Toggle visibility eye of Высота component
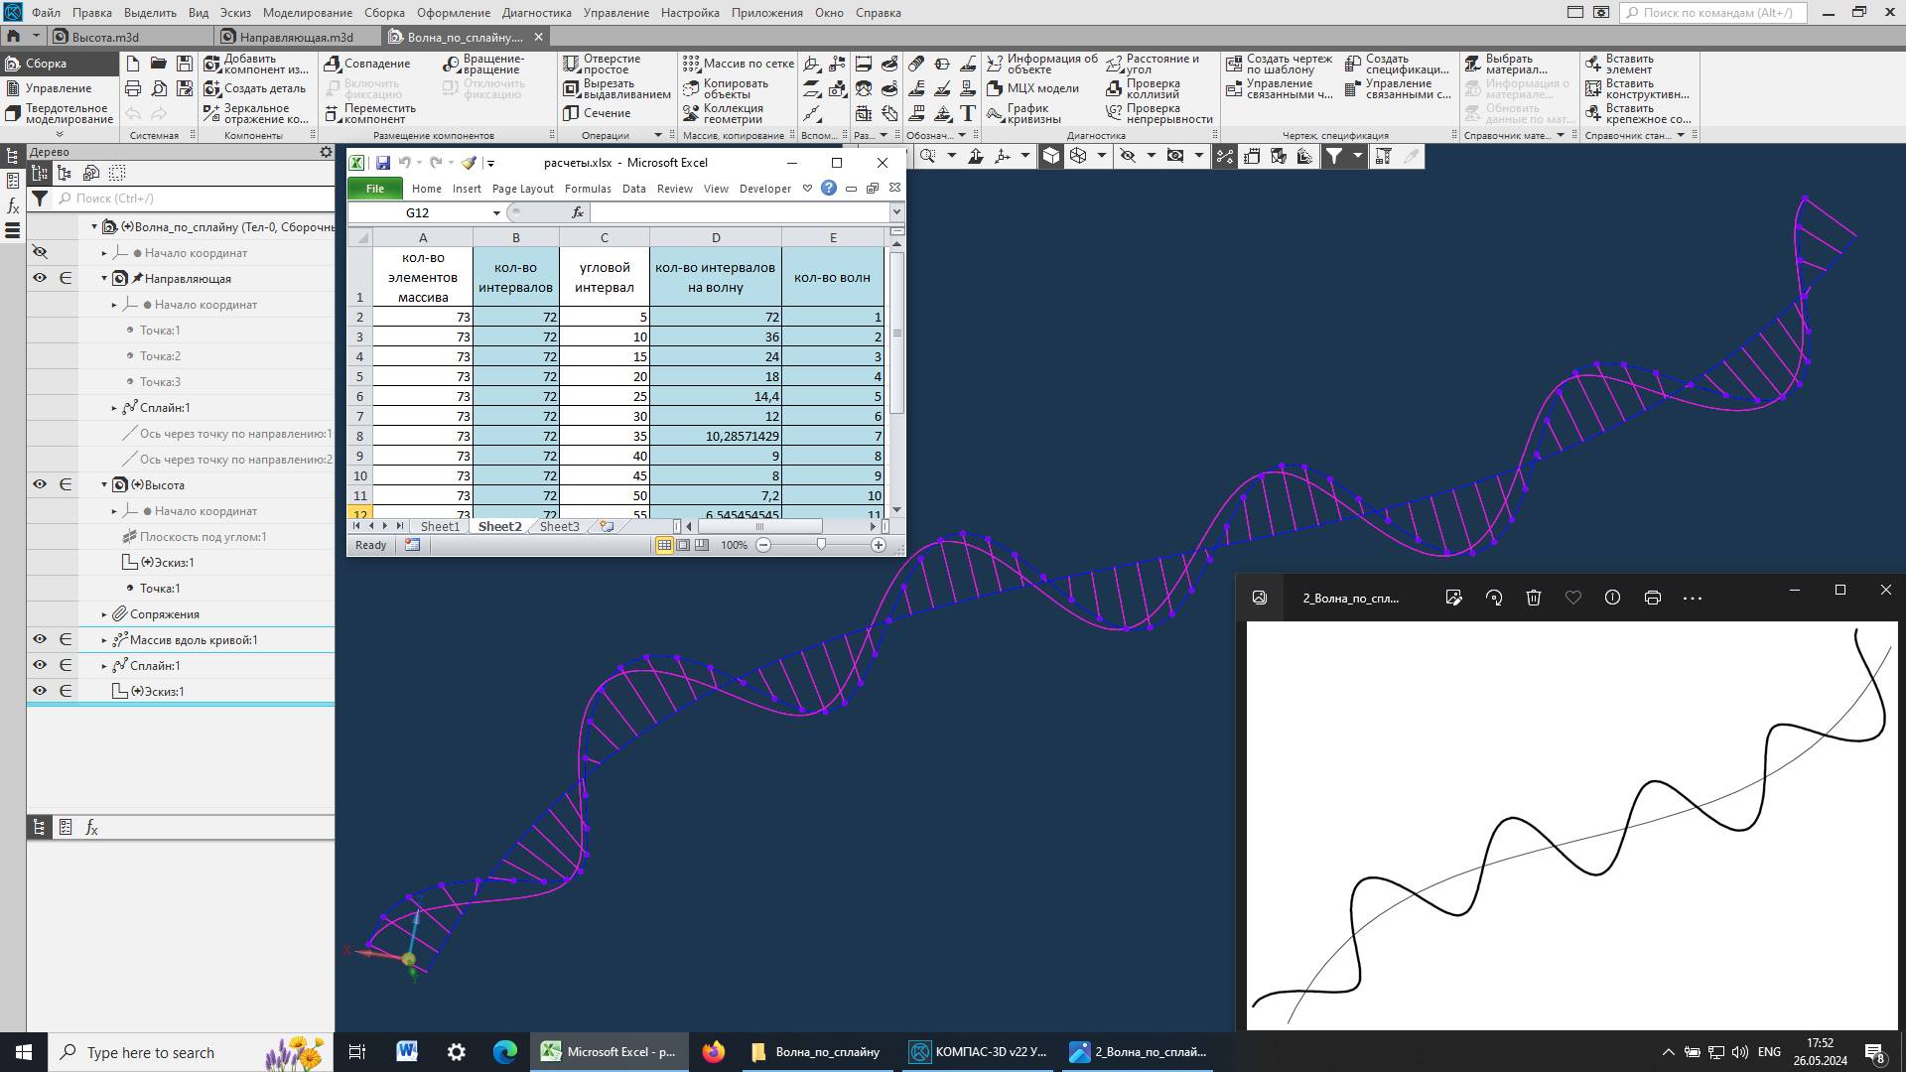This screenshot has width=1906, height=1072. (x=40, y=484)
